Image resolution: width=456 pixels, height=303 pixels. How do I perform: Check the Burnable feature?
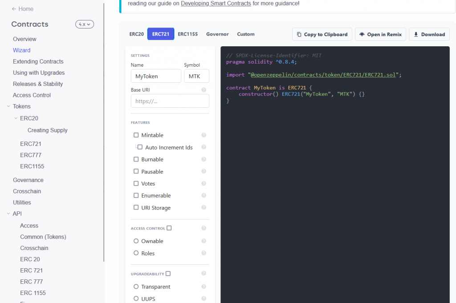point(136,159)
